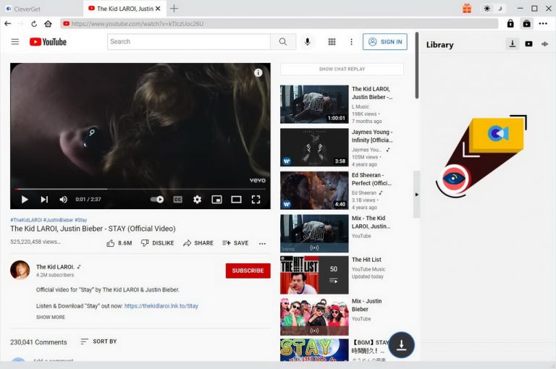
Task: Select The Kid LAROI, Justin browser tab
Action: click(x=124, y=9)
